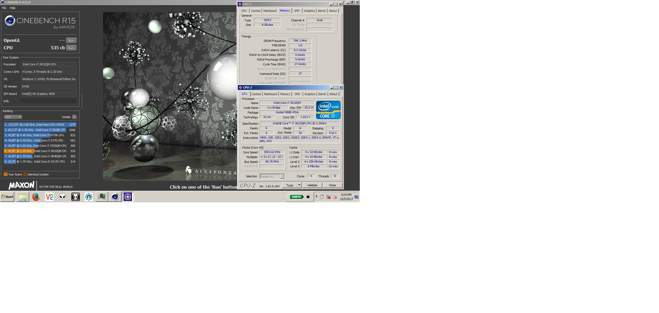
Task: Click network disconnected tray icon
Action: click(x=328, y=197)
